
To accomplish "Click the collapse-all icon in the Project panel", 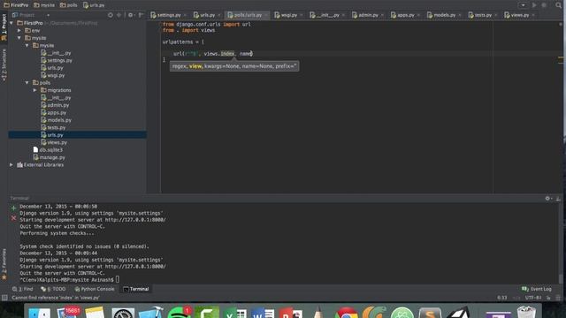I will click(x=119, y=15).
